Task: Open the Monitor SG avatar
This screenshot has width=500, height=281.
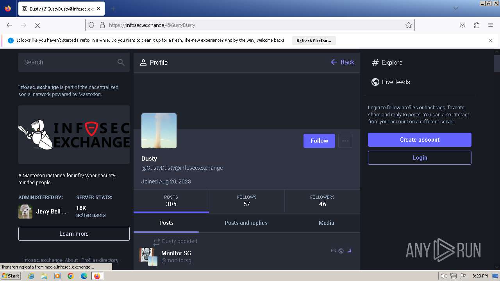Action: [148, 257]
